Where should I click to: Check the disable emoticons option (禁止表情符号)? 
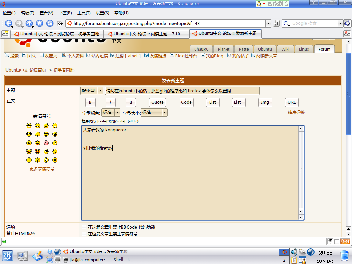click(84, 234)
